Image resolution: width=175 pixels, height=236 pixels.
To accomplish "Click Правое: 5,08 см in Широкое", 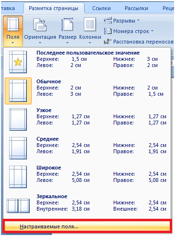I will [x=140, y=180].
